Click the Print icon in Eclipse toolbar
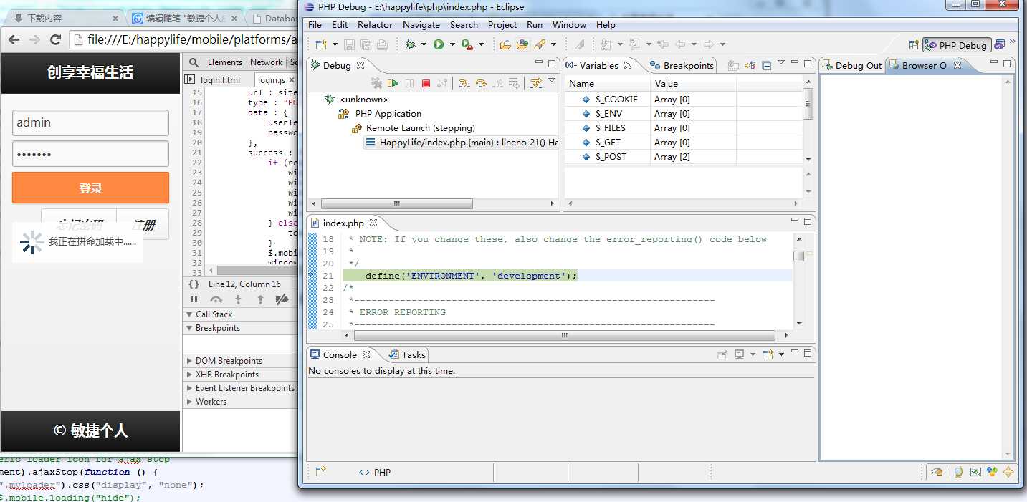This screenshot has width=1027, height=502. pos(382,44)
